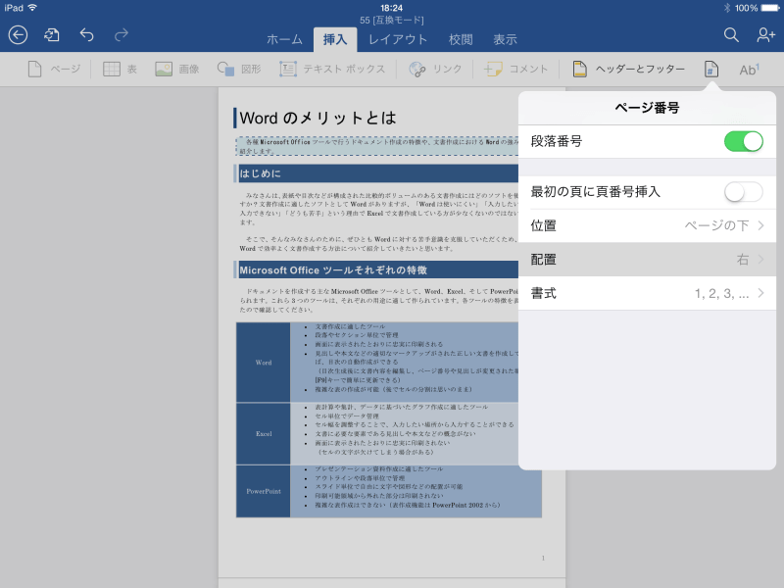Tap the battery indicator icon
Screen dimensions: 784x588
coord(770,8)
